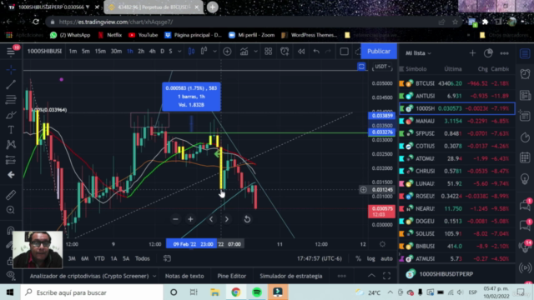
Task: Add a symbol to the watchlist
Action: 472,53
